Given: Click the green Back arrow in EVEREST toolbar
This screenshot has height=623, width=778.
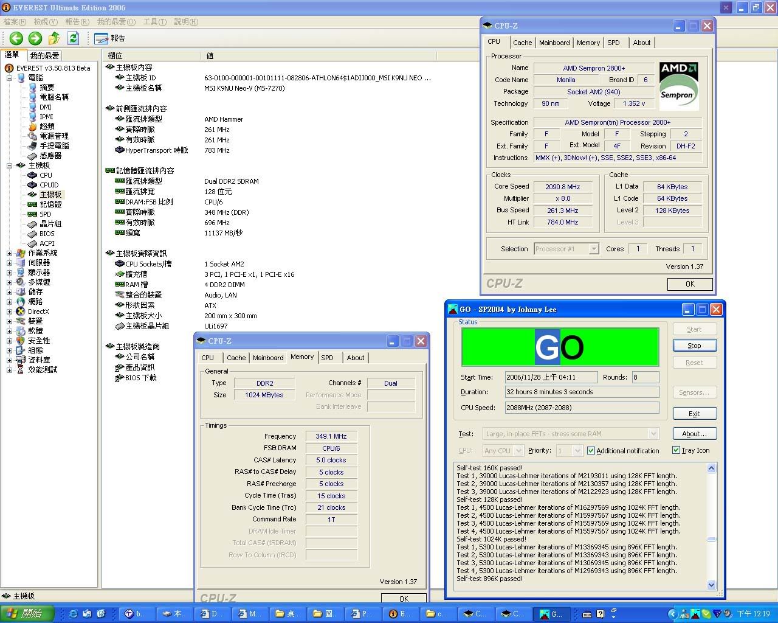Looking at the screenshot, I should pyautogui.click(x=16, y=38).
